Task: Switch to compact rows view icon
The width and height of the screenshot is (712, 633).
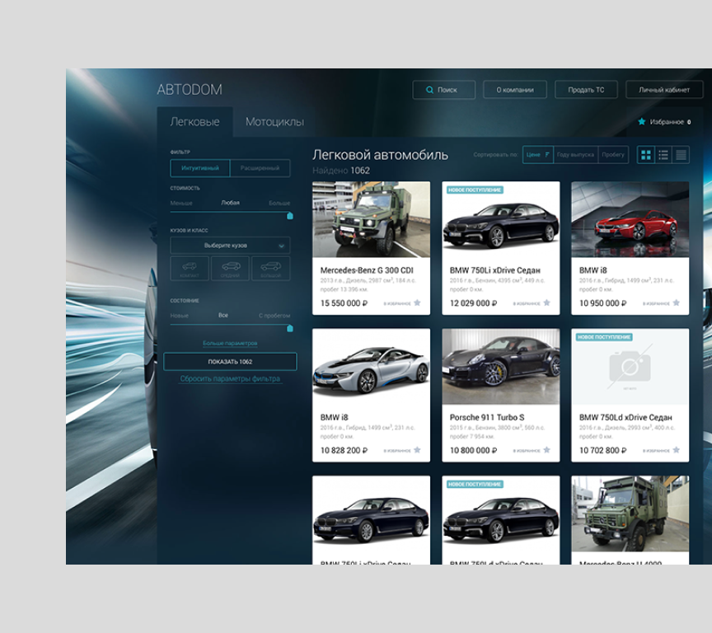Action: (681, 155)
